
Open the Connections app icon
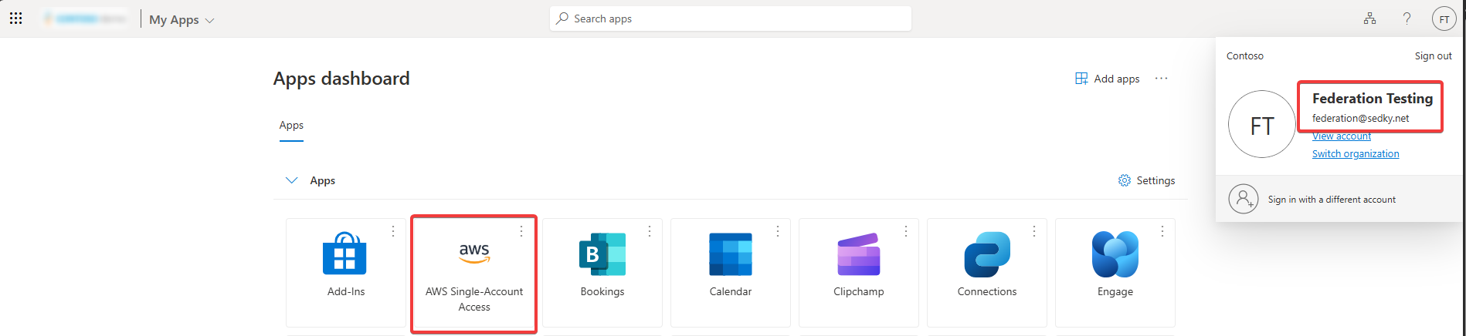(x=987, y=254)
